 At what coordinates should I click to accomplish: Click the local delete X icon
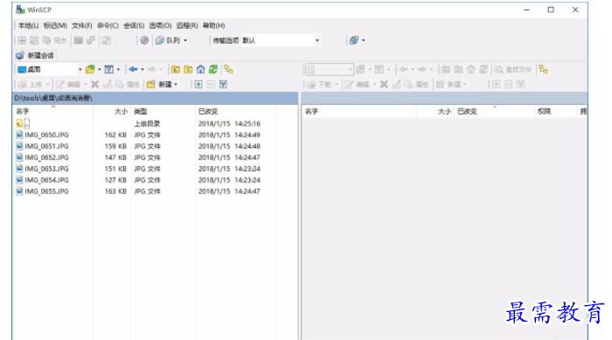(94, 84)
